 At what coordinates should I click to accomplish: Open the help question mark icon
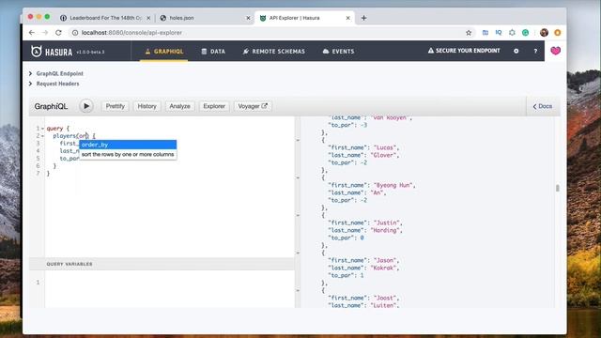pyautogui.click(x=535, y=51)
